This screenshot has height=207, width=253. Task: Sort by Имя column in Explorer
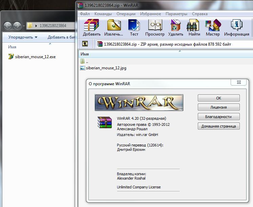pyautogui.click(x=12, y=47)
